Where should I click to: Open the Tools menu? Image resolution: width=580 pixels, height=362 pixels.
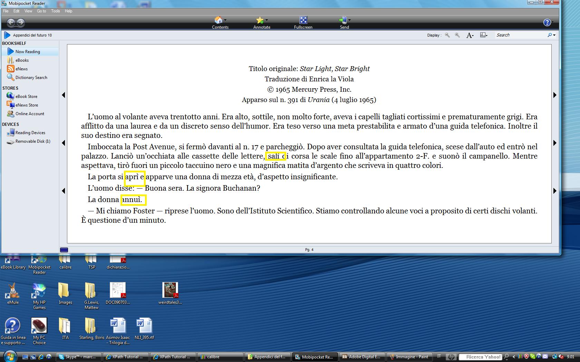pyautogui.click(x=56, y=11)
